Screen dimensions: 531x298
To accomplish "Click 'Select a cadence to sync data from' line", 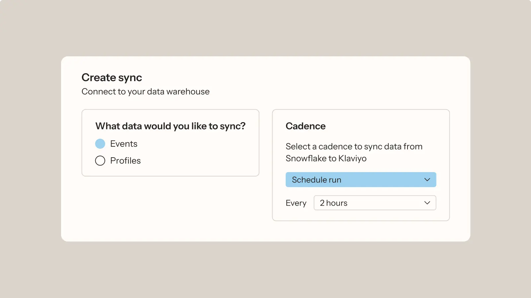I will (x=354, y=146).
